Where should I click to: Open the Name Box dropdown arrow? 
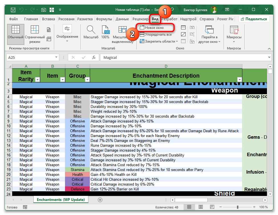point(56,57)
